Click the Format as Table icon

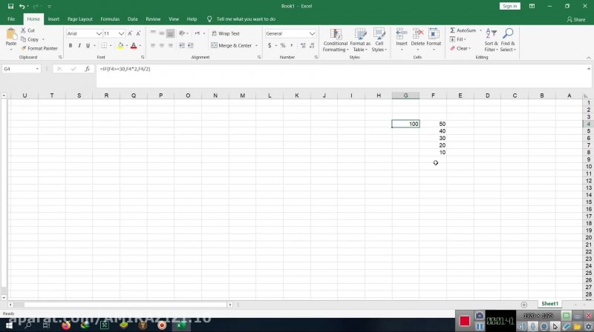360,40
